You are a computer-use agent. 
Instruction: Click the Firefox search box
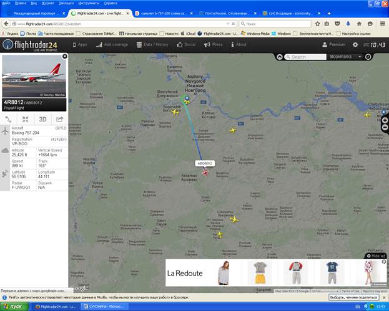pyautogui.click(x=275, y=24)
